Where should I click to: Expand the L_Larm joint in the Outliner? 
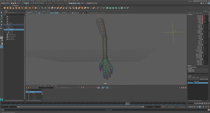tap(7, 26)
